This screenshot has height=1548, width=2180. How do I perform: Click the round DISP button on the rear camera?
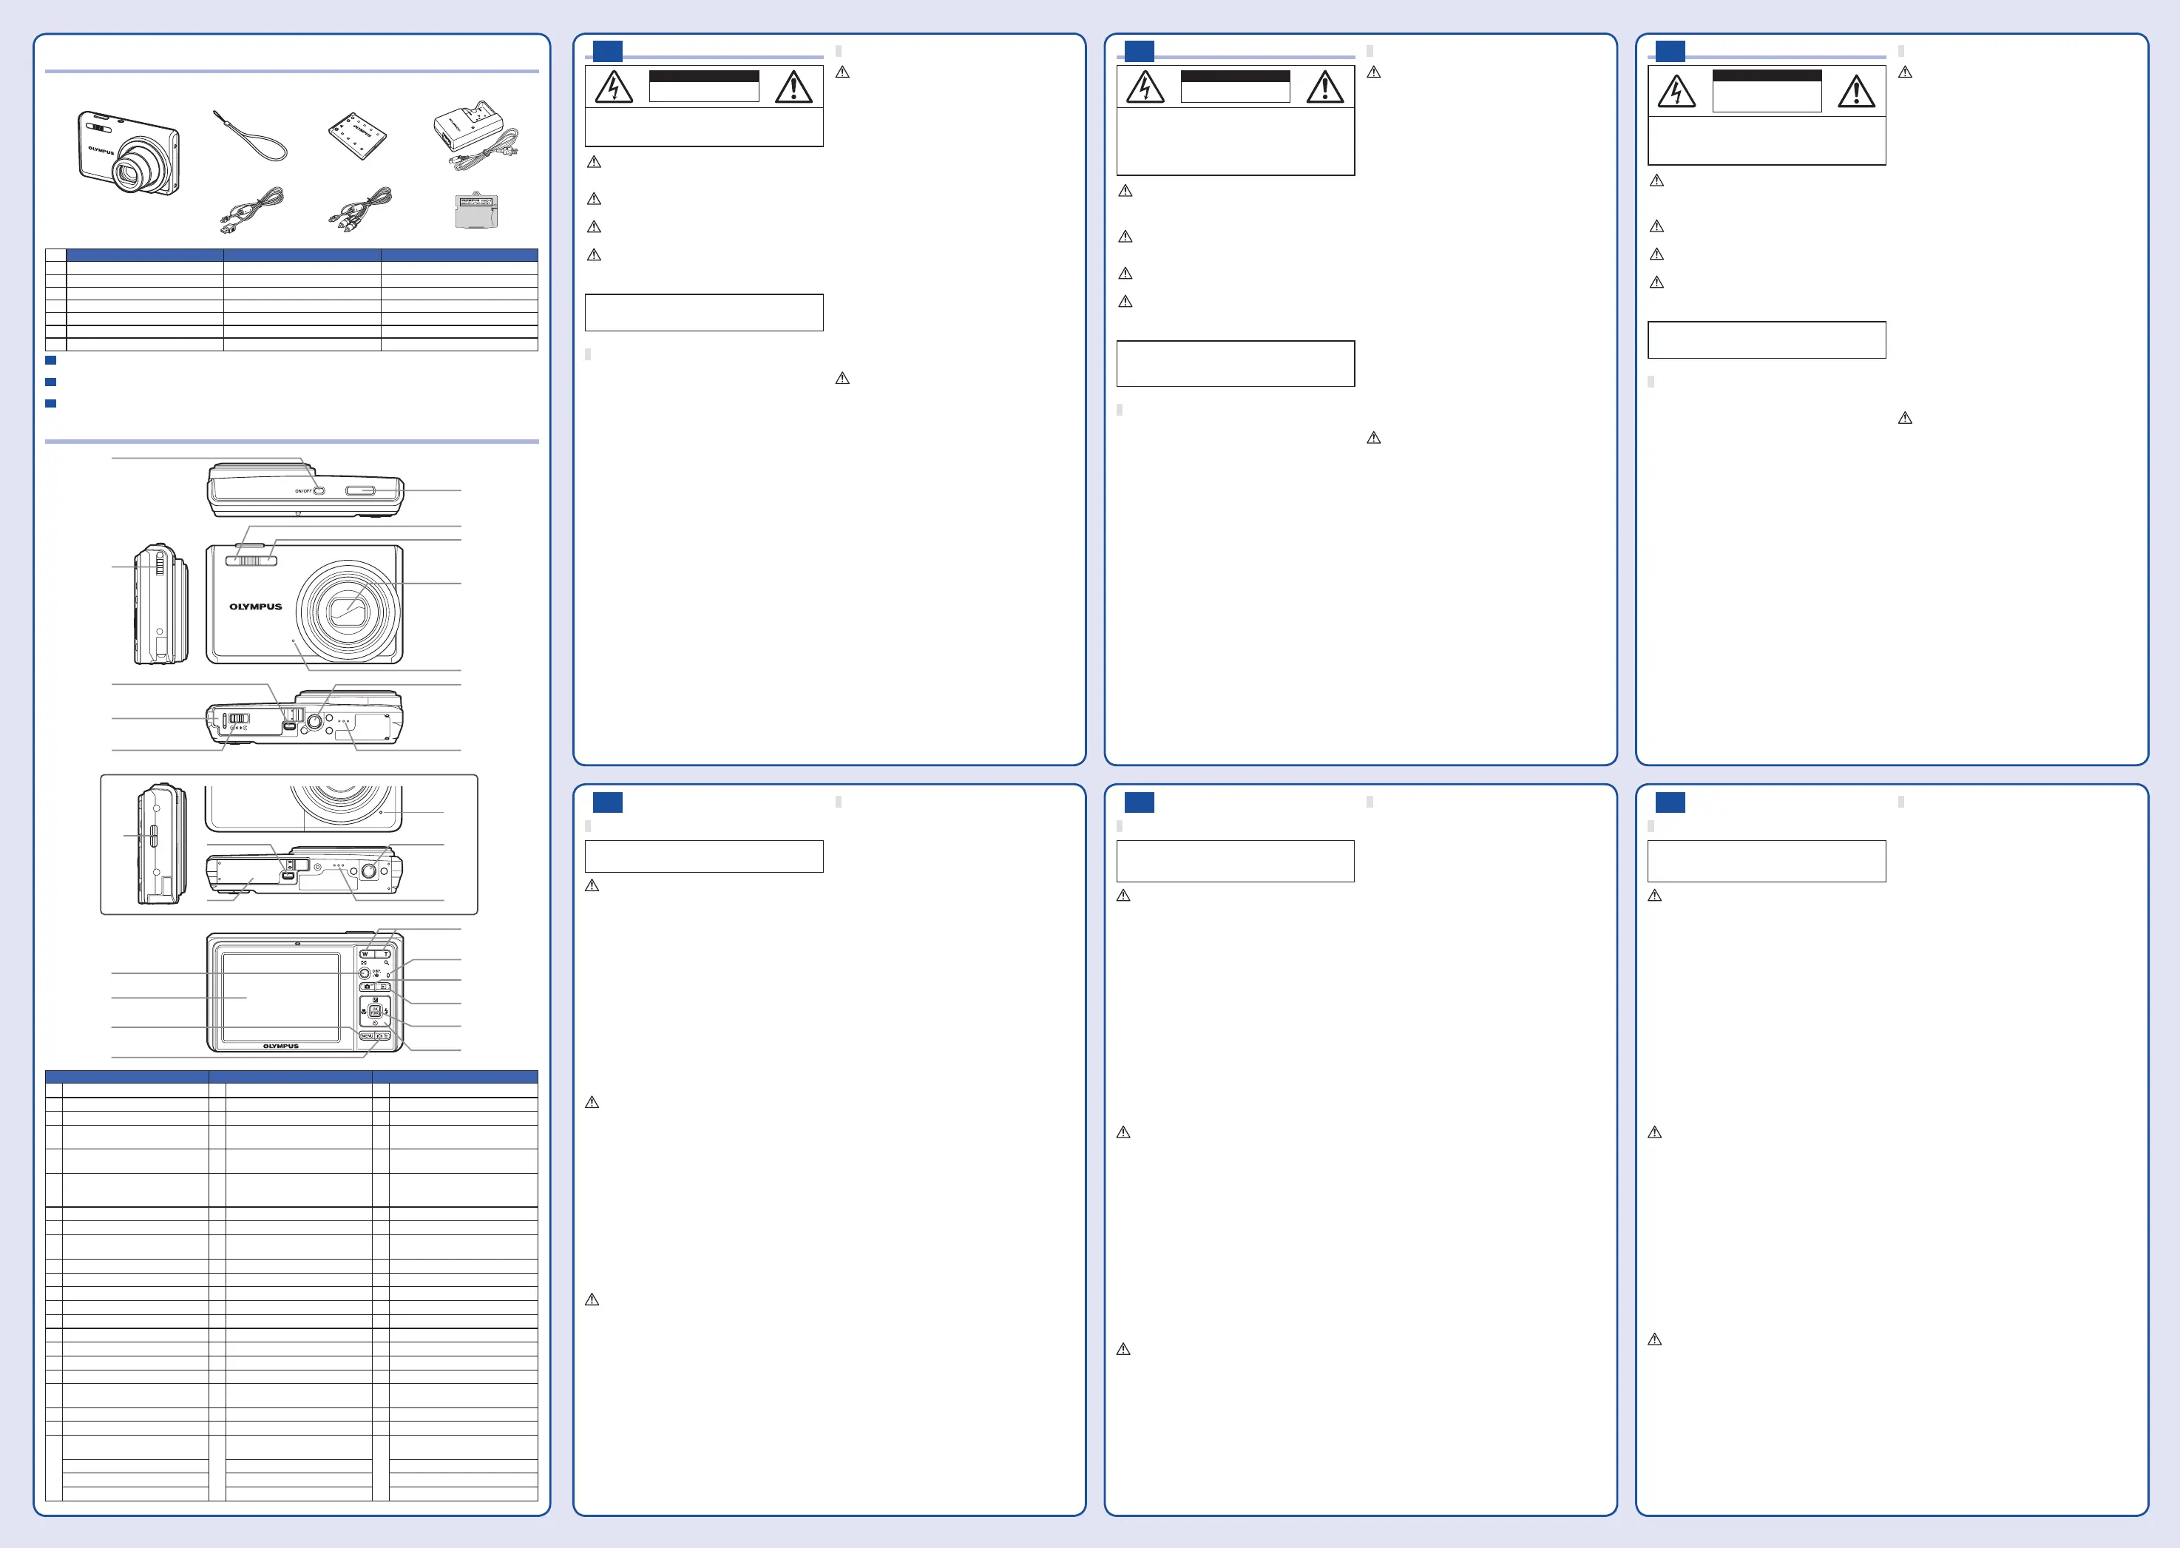[x=364, y=973]
